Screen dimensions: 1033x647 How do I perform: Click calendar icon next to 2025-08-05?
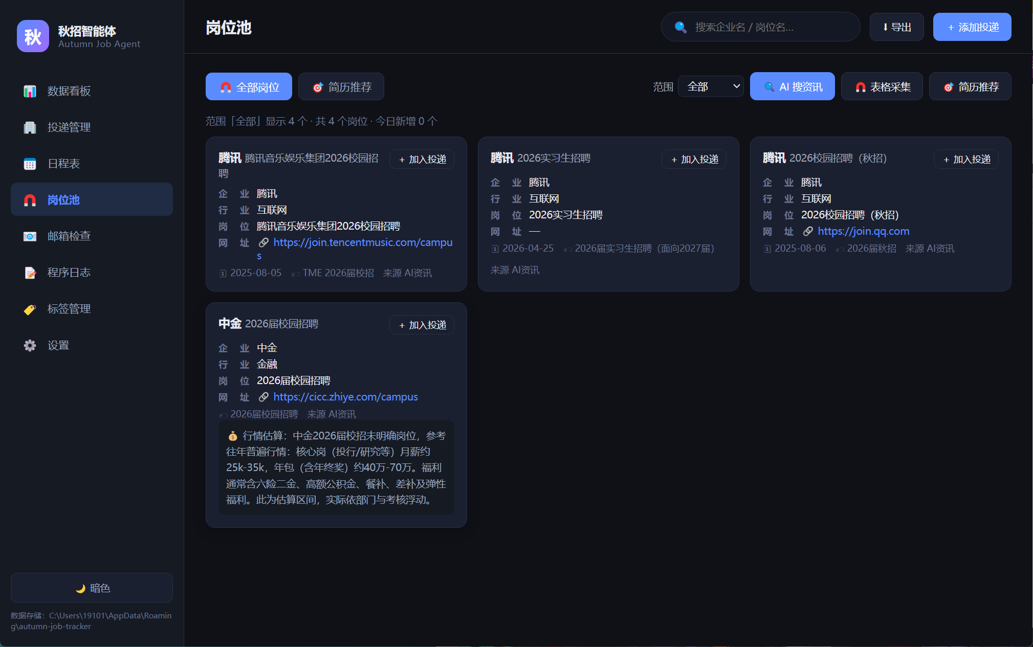223,274
